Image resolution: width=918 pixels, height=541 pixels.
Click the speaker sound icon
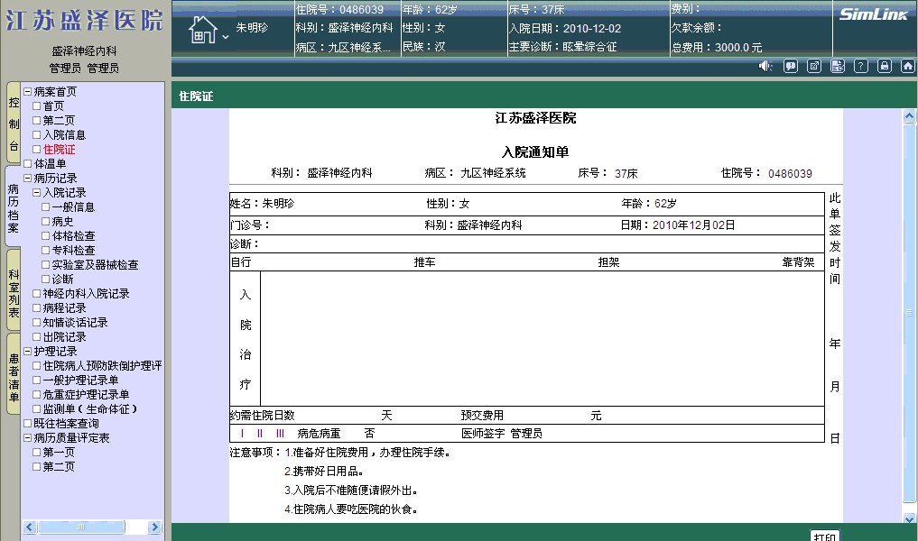tap(765, 66)
